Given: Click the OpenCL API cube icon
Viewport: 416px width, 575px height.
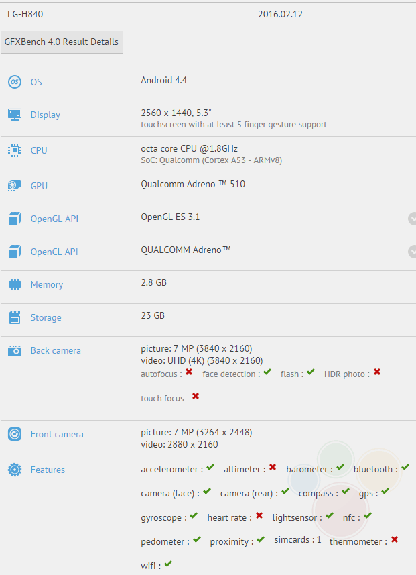Looking at the screenshot, I should (x=15, y=252).
